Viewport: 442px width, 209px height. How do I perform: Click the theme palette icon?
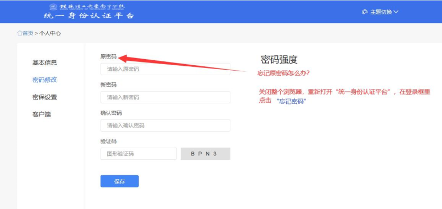(x=365, y=12)
